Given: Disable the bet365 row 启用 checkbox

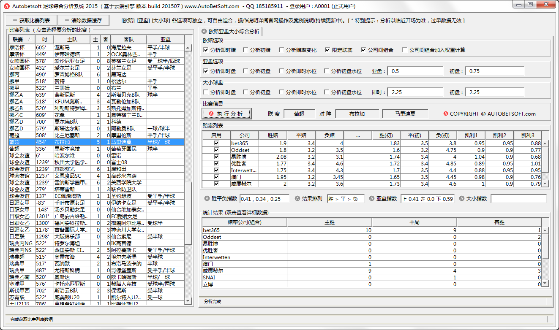Looking at the screenshot, I should click(x=216, y=143).
